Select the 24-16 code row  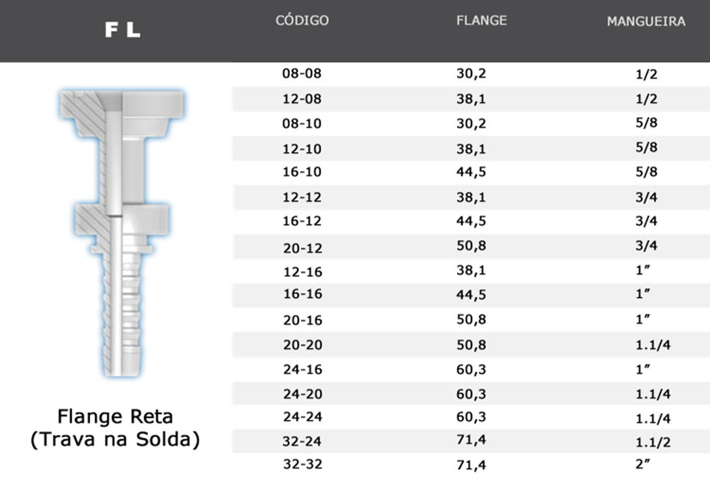click(302, 370)
